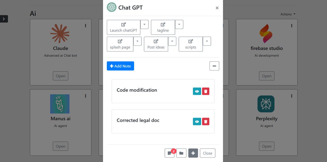The image size is (327, 162).
Task: Click the Close button in dialog footer
Action: click(208, 153)
